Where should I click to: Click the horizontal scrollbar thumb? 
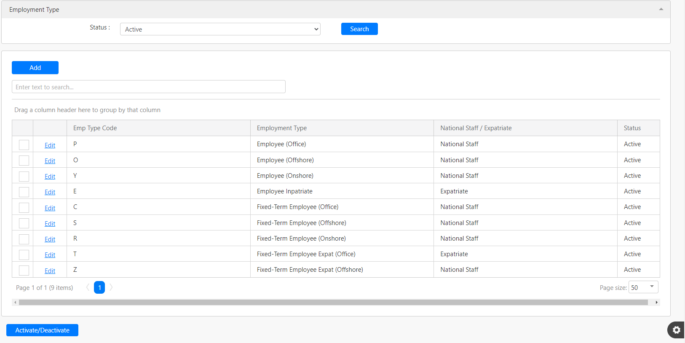[333, 302]
